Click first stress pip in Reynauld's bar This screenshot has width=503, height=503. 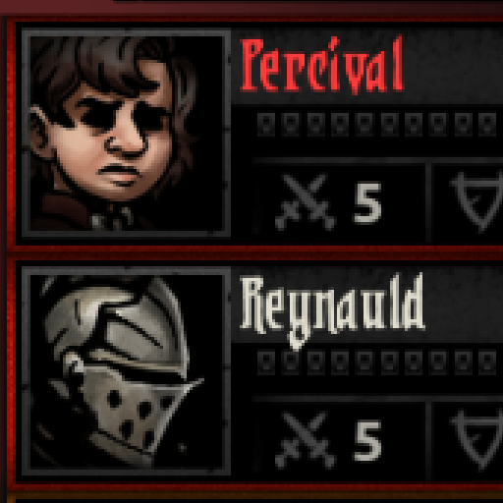tap(266, 363)
